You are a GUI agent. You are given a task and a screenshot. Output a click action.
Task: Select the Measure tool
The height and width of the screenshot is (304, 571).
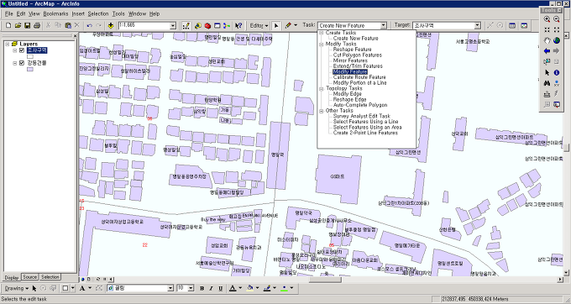click(547, 94)
